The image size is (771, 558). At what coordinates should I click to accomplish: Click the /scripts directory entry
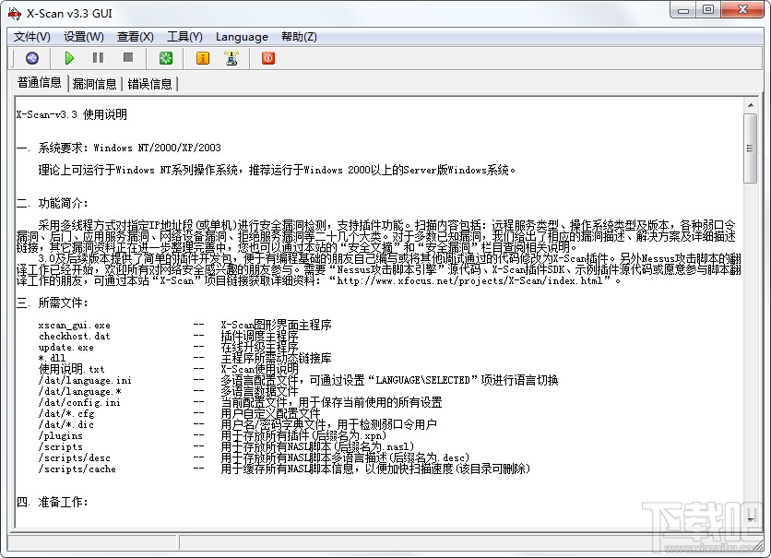(61, 447)
